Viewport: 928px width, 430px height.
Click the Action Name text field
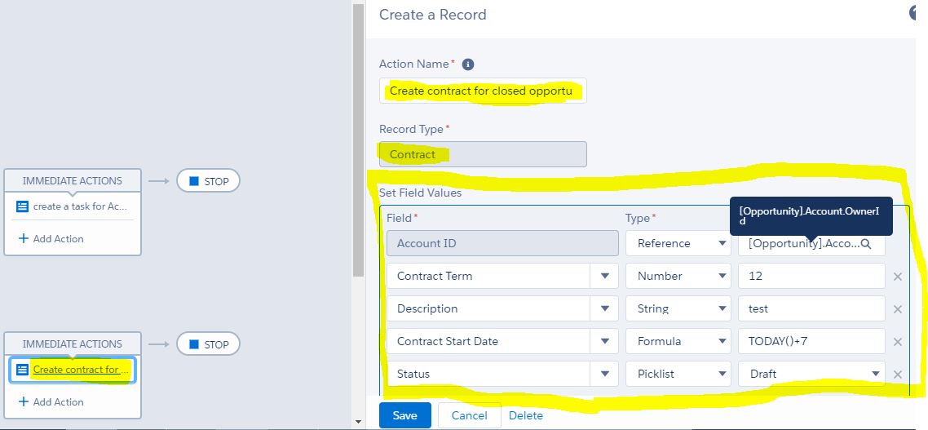click(x=483, y=91)
